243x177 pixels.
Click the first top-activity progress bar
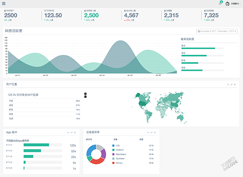pyautogui.click(x=202, y=48)
